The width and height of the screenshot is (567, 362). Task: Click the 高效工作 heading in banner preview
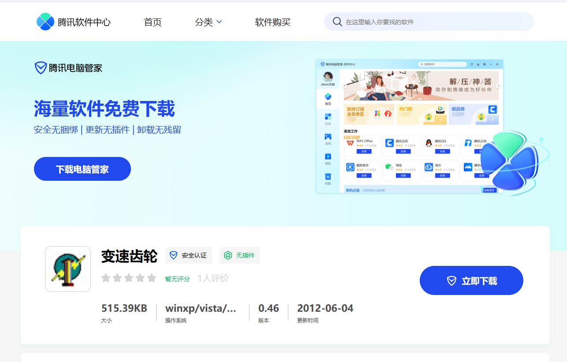click(x=351, y=131)
